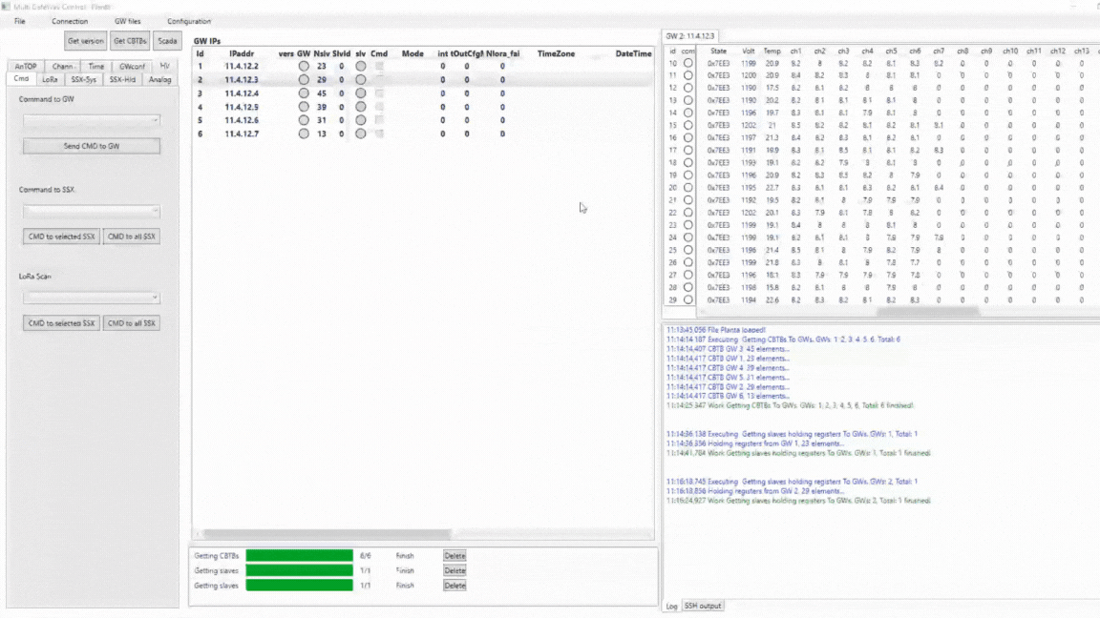The height and width of the screenshot is (618, 1100).
Task: Toggle com circle for slave id 20
Action: click(688, 188)
